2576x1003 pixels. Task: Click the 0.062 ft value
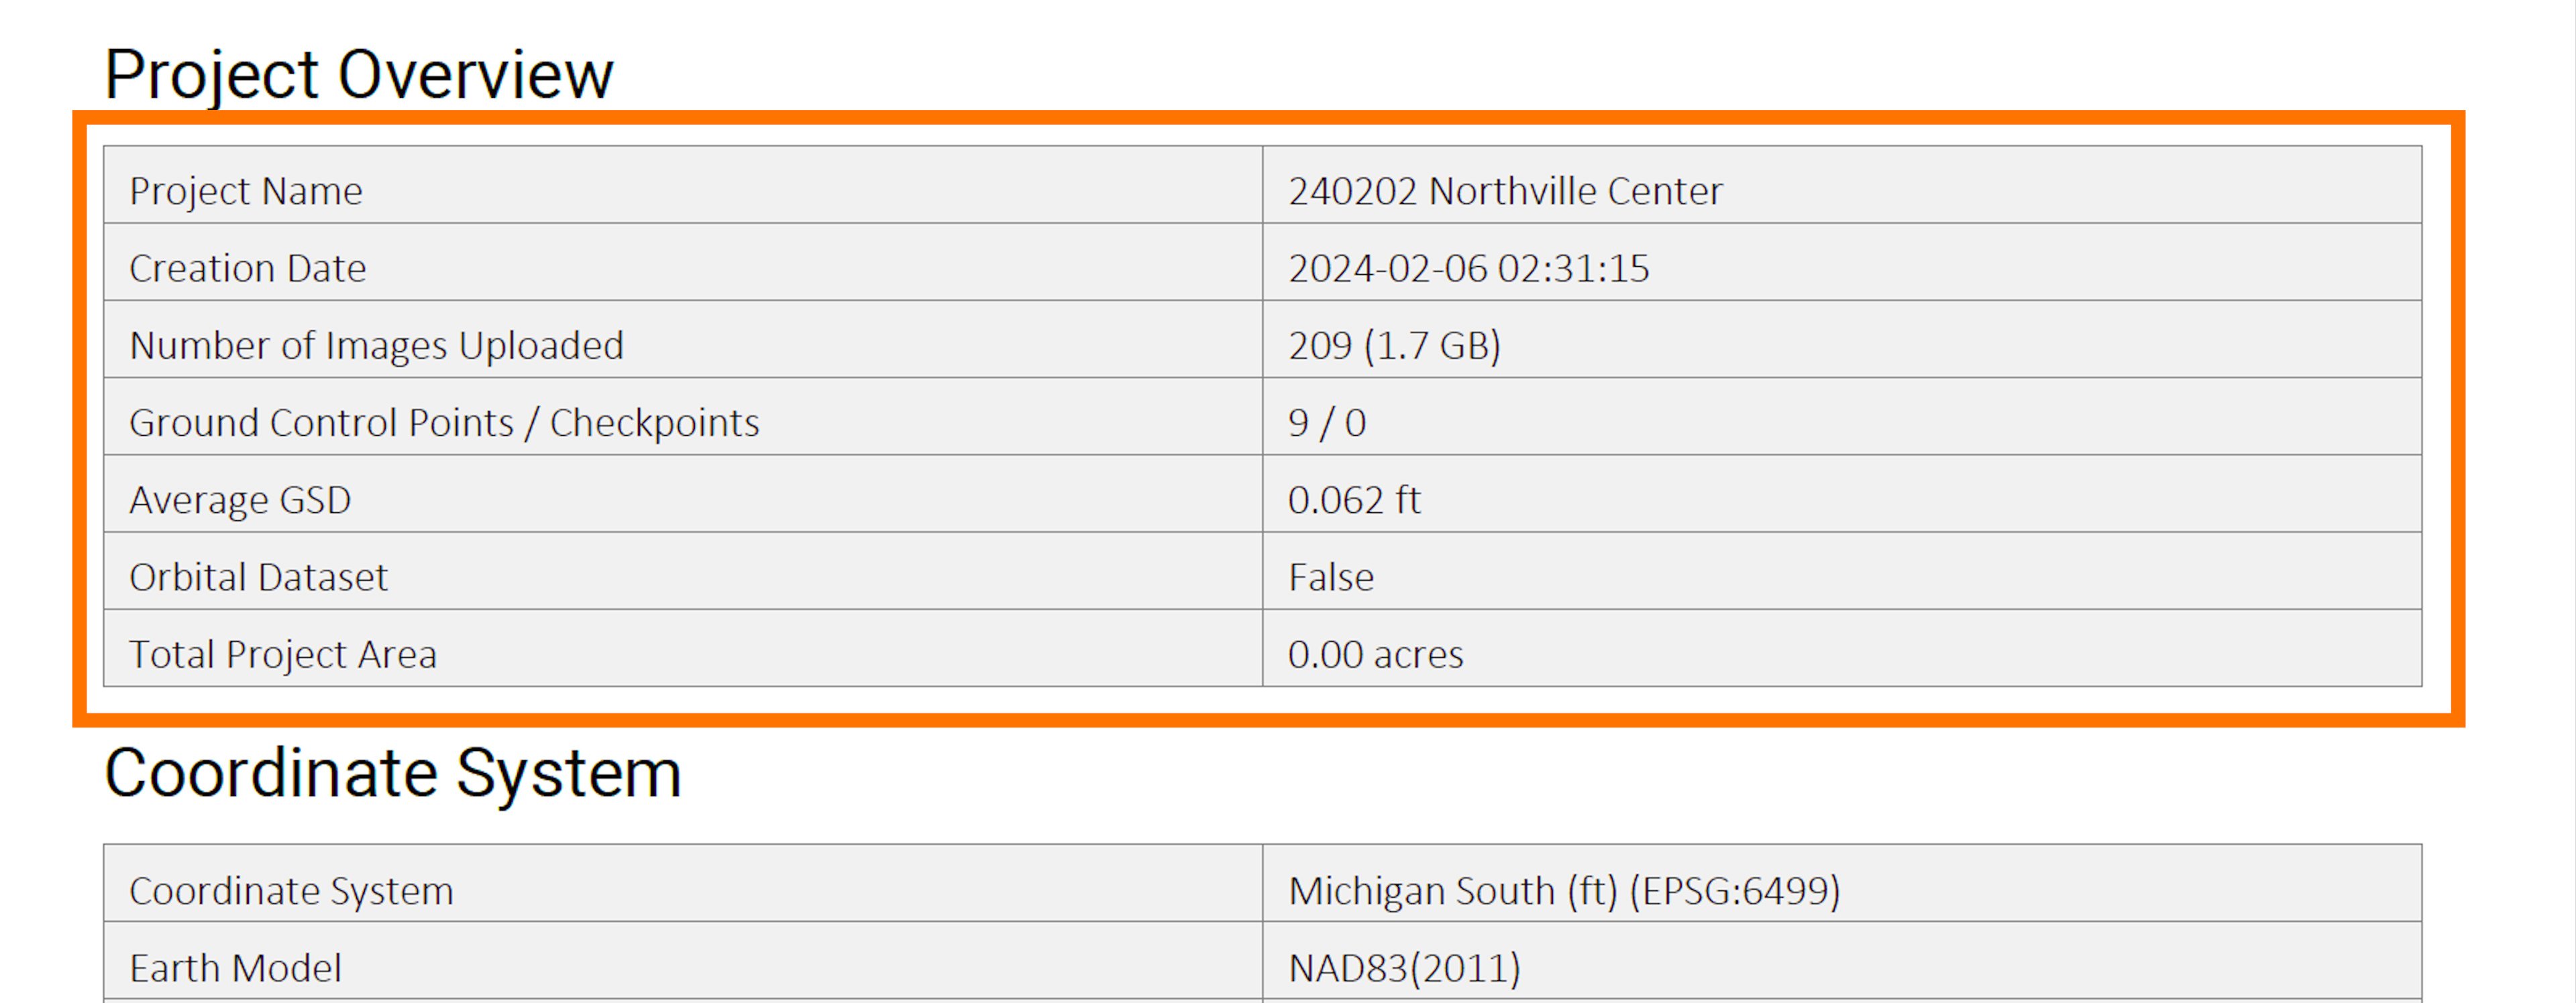click(x=1354, y=499)
